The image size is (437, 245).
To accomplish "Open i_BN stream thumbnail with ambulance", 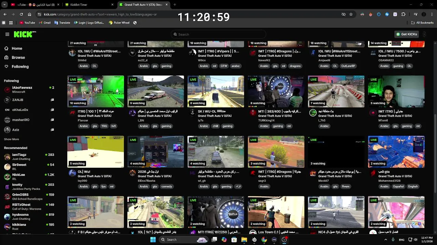I will click(156, 92).
